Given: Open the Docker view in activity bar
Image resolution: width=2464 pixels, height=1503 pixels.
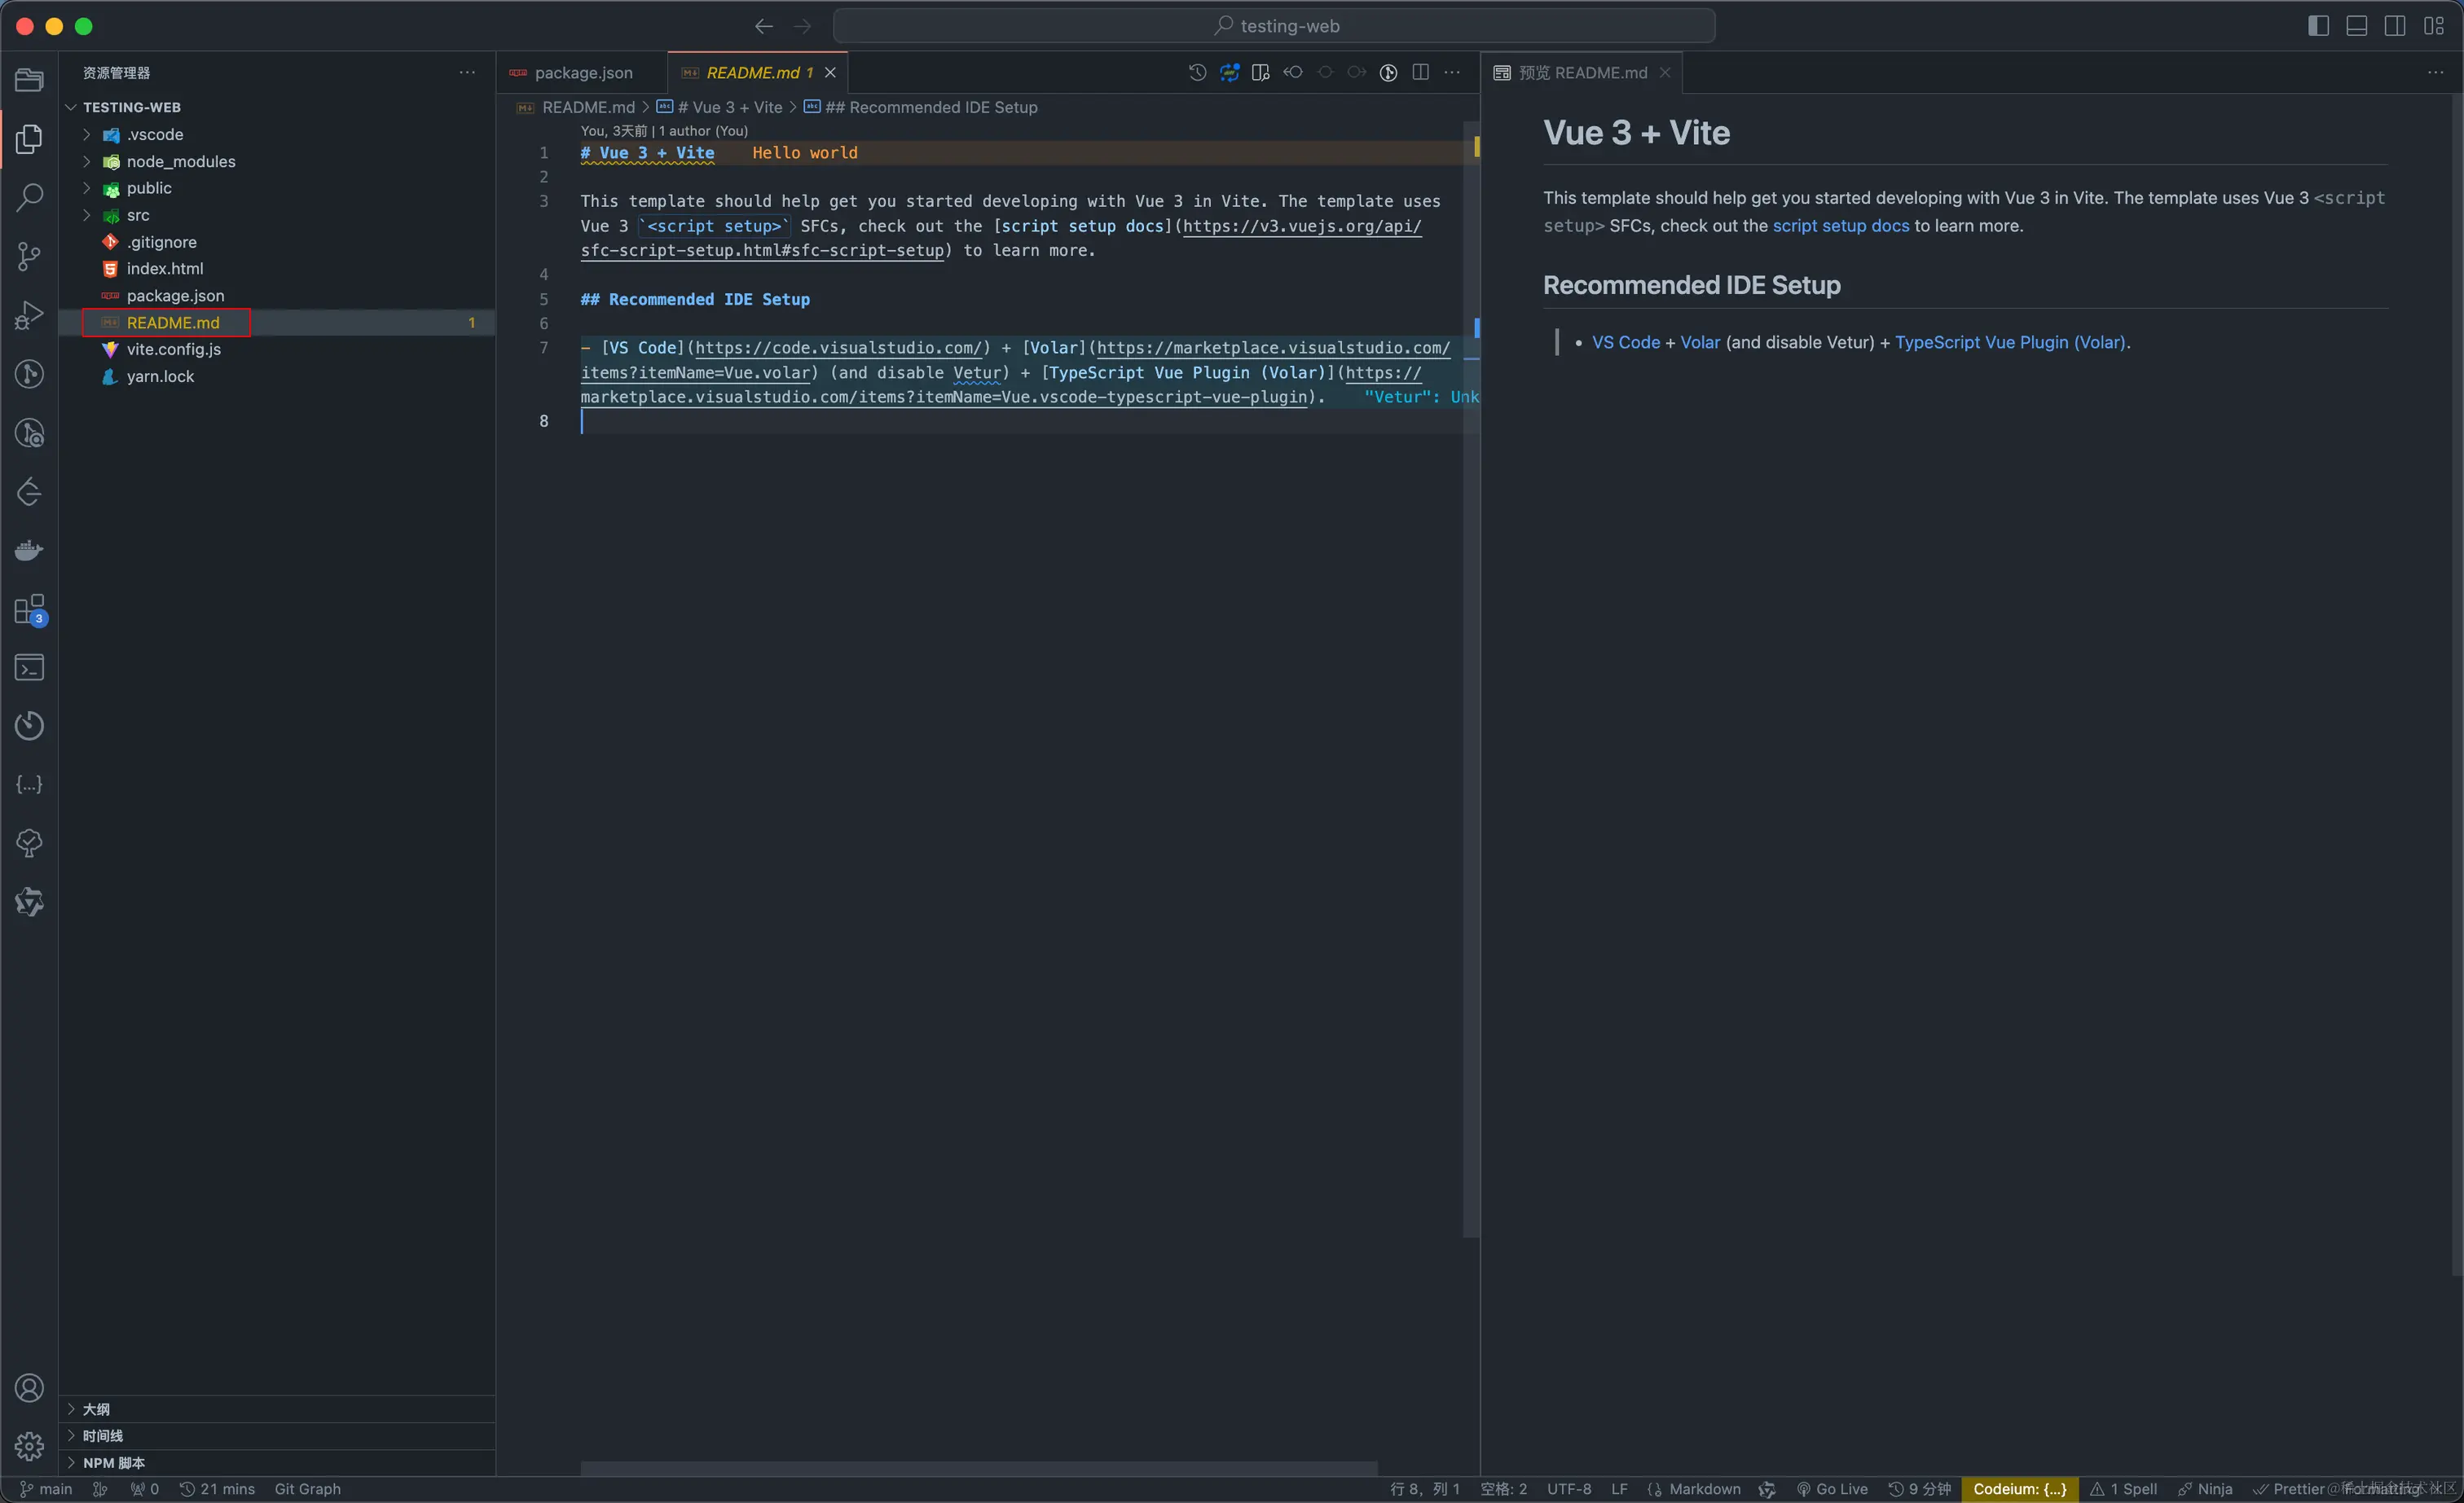Looking at the screenshot, I should [x=29, y=550].
